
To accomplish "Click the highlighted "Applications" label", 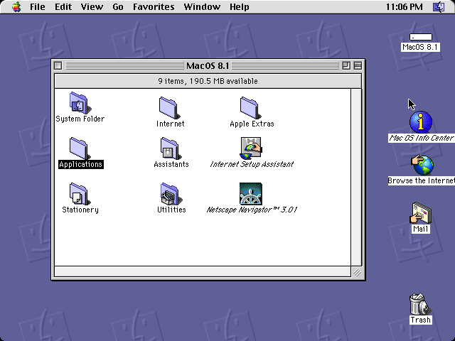I will coord(80,164).
